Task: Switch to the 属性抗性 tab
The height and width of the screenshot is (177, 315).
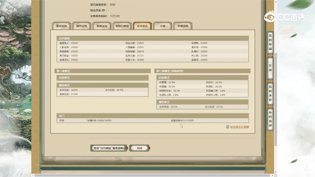Action: pos(82,26)
